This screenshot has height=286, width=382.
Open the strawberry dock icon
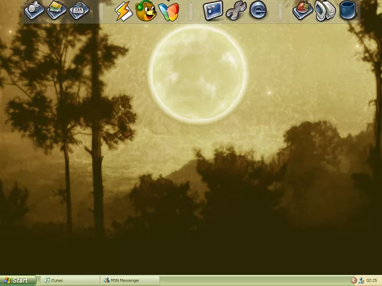pyautogui.click(x=303, y=10)
